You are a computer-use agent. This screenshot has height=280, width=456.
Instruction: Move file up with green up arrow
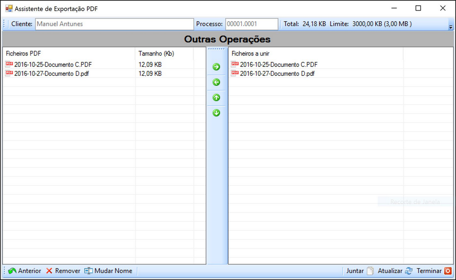tap(216, 97)
